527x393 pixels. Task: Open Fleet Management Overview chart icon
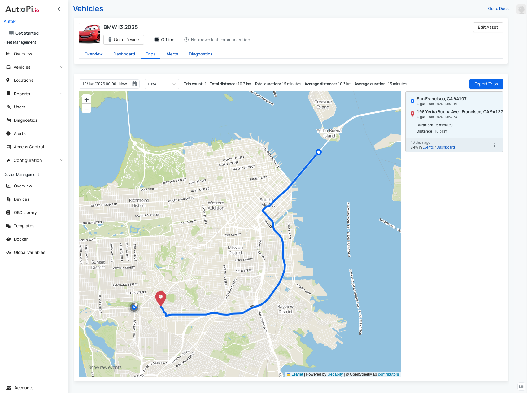pos(8,54)
